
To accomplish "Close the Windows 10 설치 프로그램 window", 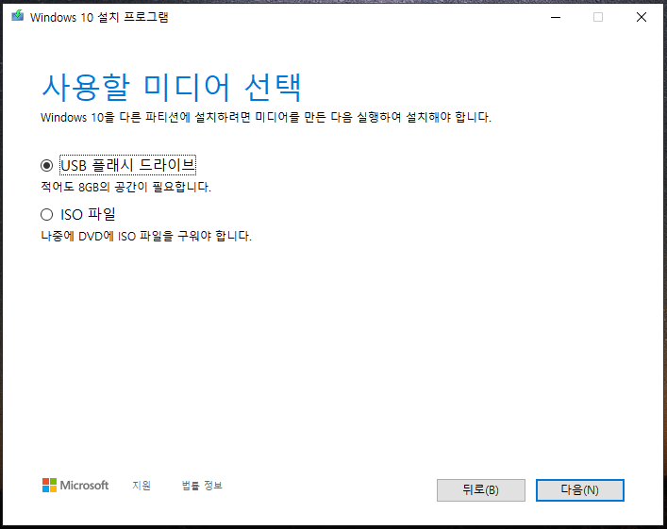I will click(x=642, y=17).
